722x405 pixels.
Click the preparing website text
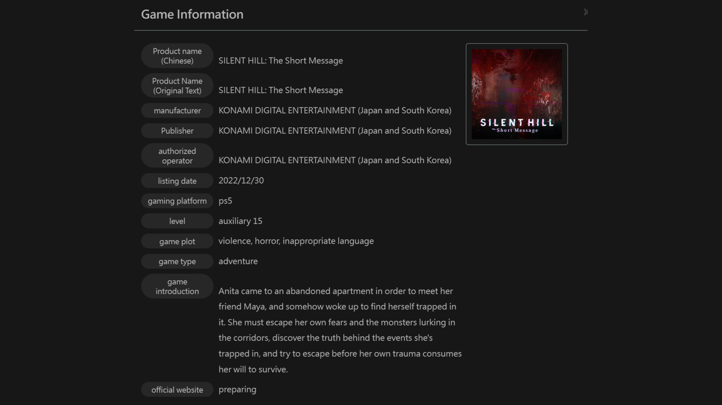[237, 389]
